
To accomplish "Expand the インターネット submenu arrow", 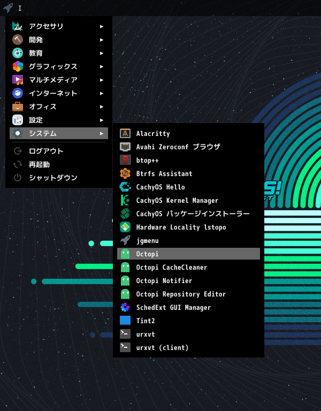I will click(x=102, y=93).
